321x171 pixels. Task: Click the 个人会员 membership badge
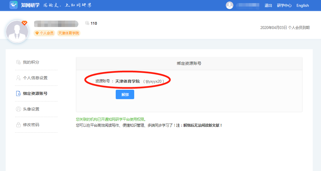point(44,33)
